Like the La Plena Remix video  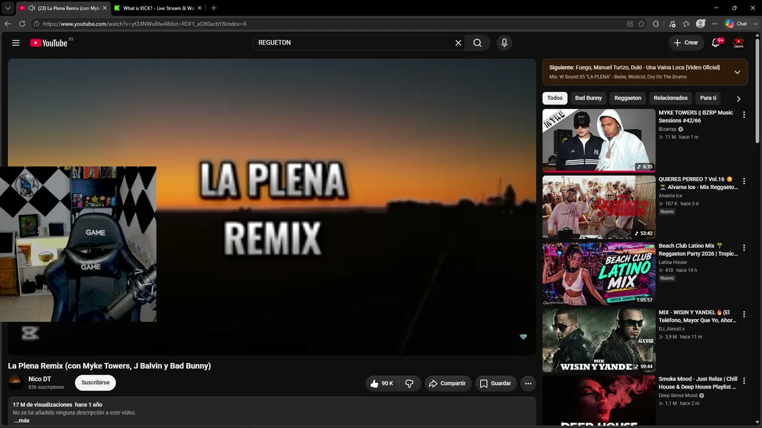(381, 383)
